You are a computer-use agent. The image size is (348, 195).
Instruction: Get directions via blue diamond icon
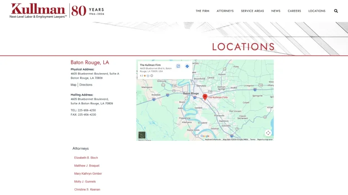click(x=187, y=66)
